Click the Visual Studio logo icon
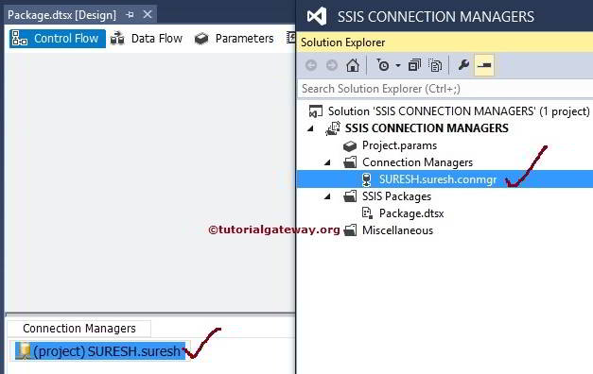The image size is (593, 374). [x=317, y=16]
